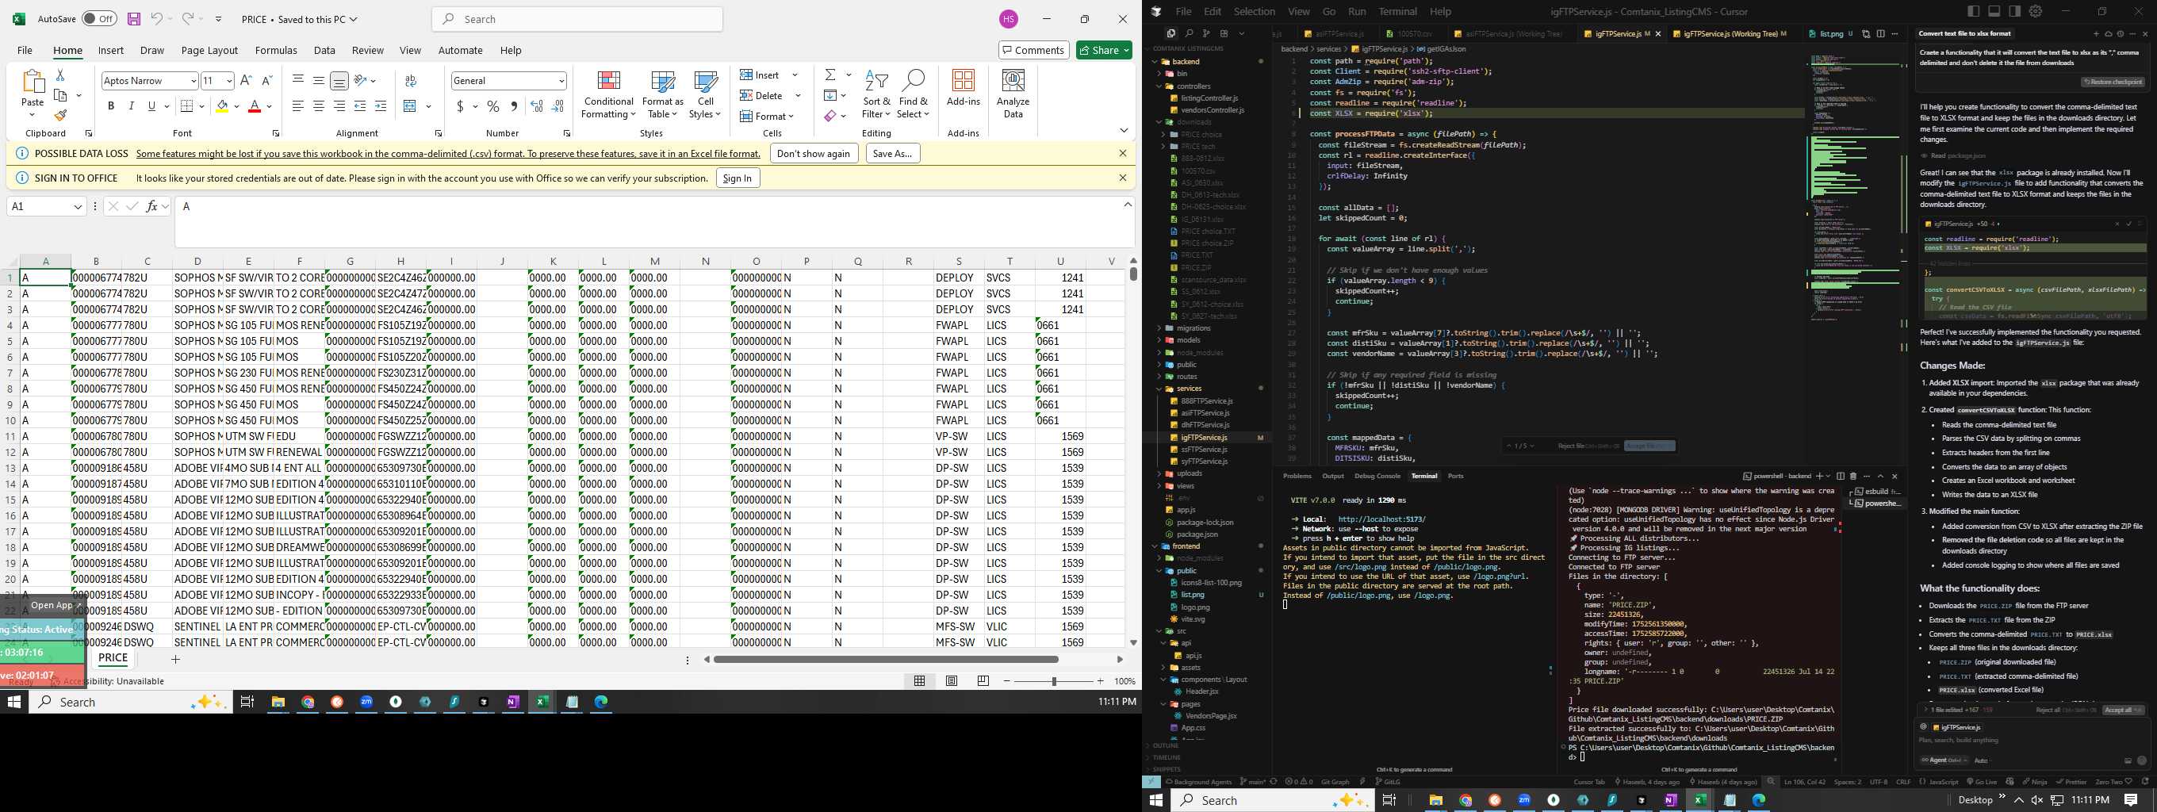Open the Excel Page Layout tab
Image resolution: width=2157 pixels, height=812 pixels.
click(x=209, y=50)
